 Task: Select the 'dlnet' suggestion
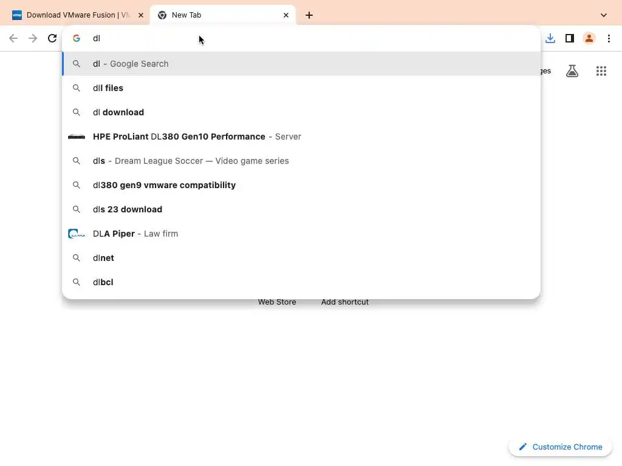click(301, 258)
